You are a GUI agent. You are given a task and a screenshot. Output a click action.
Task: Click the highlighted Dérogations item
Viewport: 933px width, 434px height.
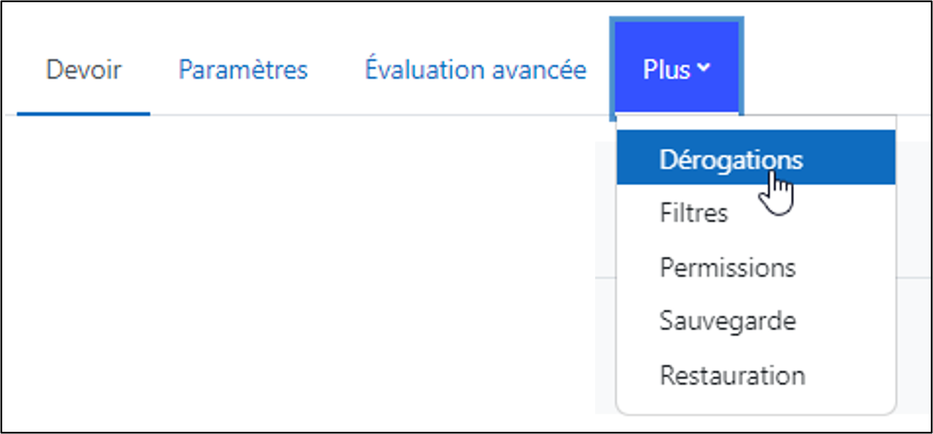731,160
